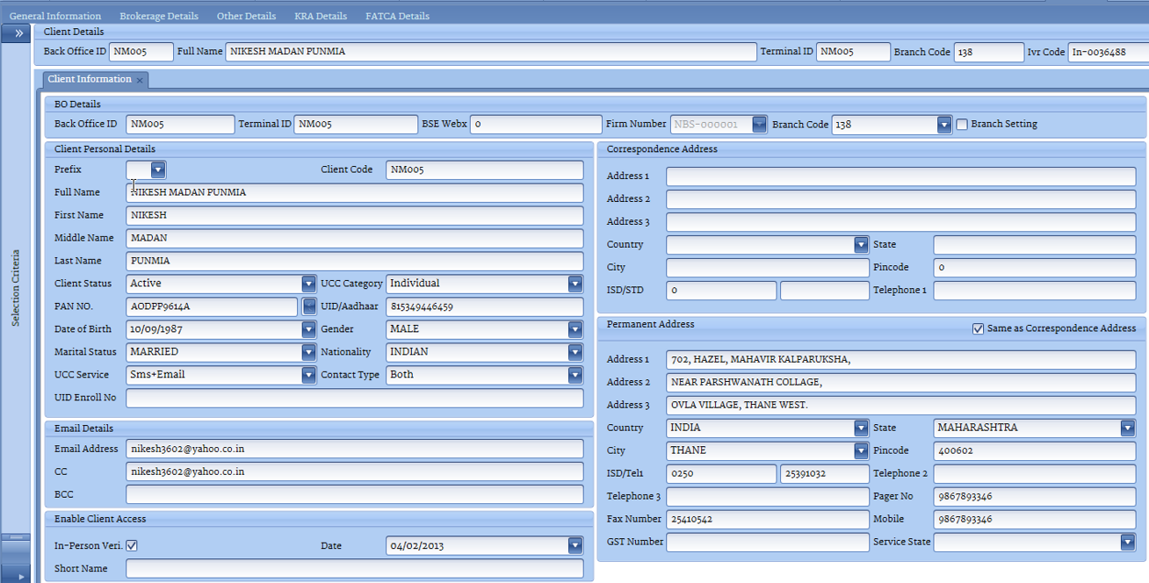Uncheck Same as Correspondence Address
Image resolution: width=1149 pixels, height=583 pixels.
pyautogui.click(x=978, y=328)
